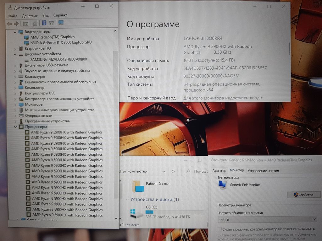Click the blue Help question-mark toolbar icon

[x=44, y=23]
